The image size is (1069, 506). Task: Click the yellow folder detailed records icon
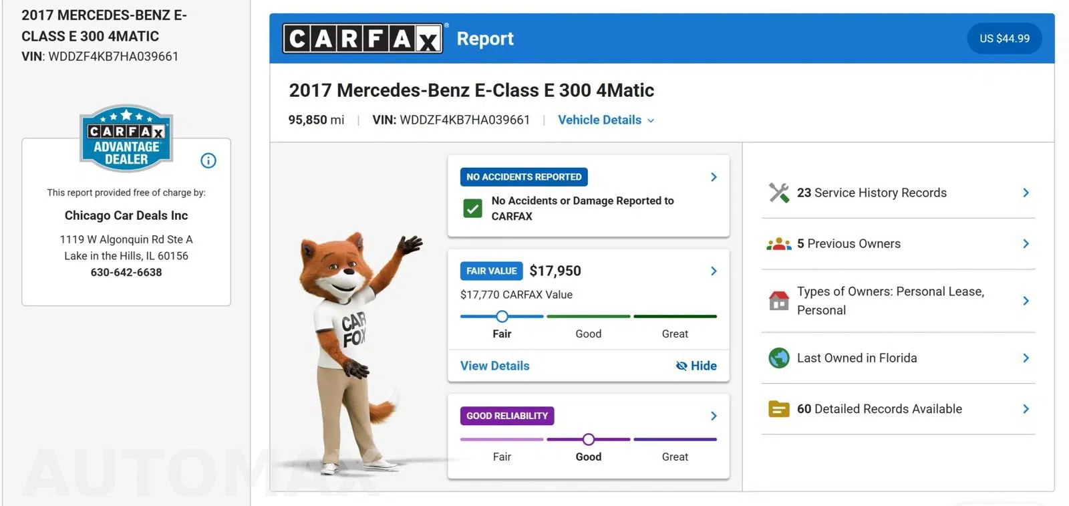tap(779, 409)
